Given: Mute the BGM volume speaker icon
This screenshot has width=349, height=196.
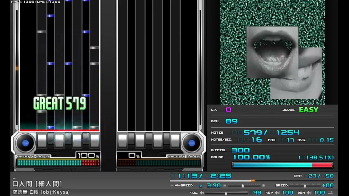Looking at the screenshot, I should [x=309, y=193].
